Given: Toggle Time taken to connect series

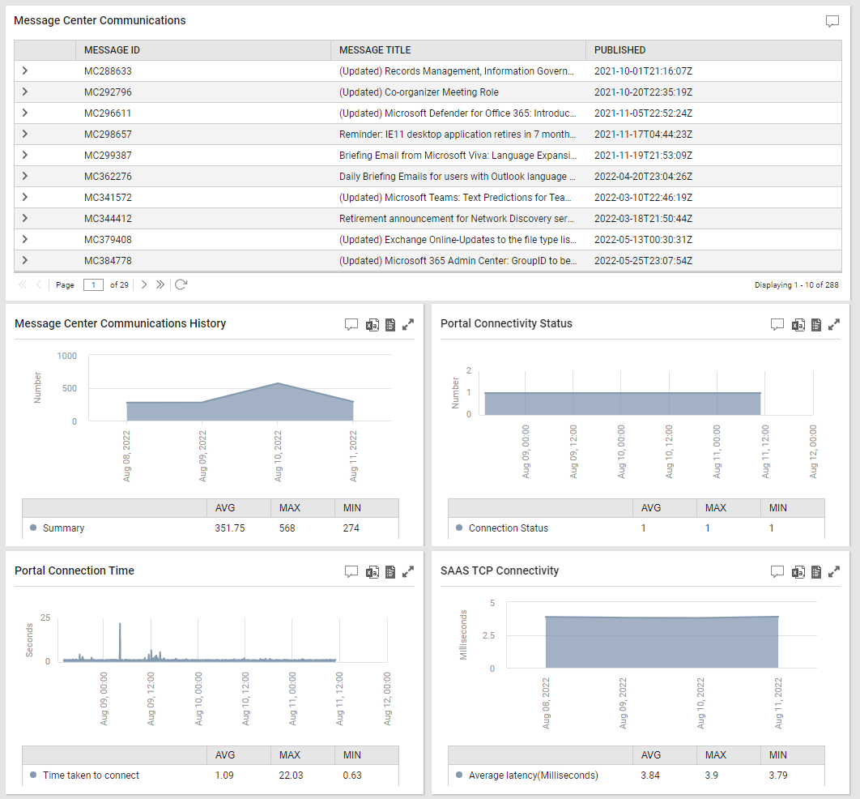Looking at the screenshot, I should (x=85, y=775).
